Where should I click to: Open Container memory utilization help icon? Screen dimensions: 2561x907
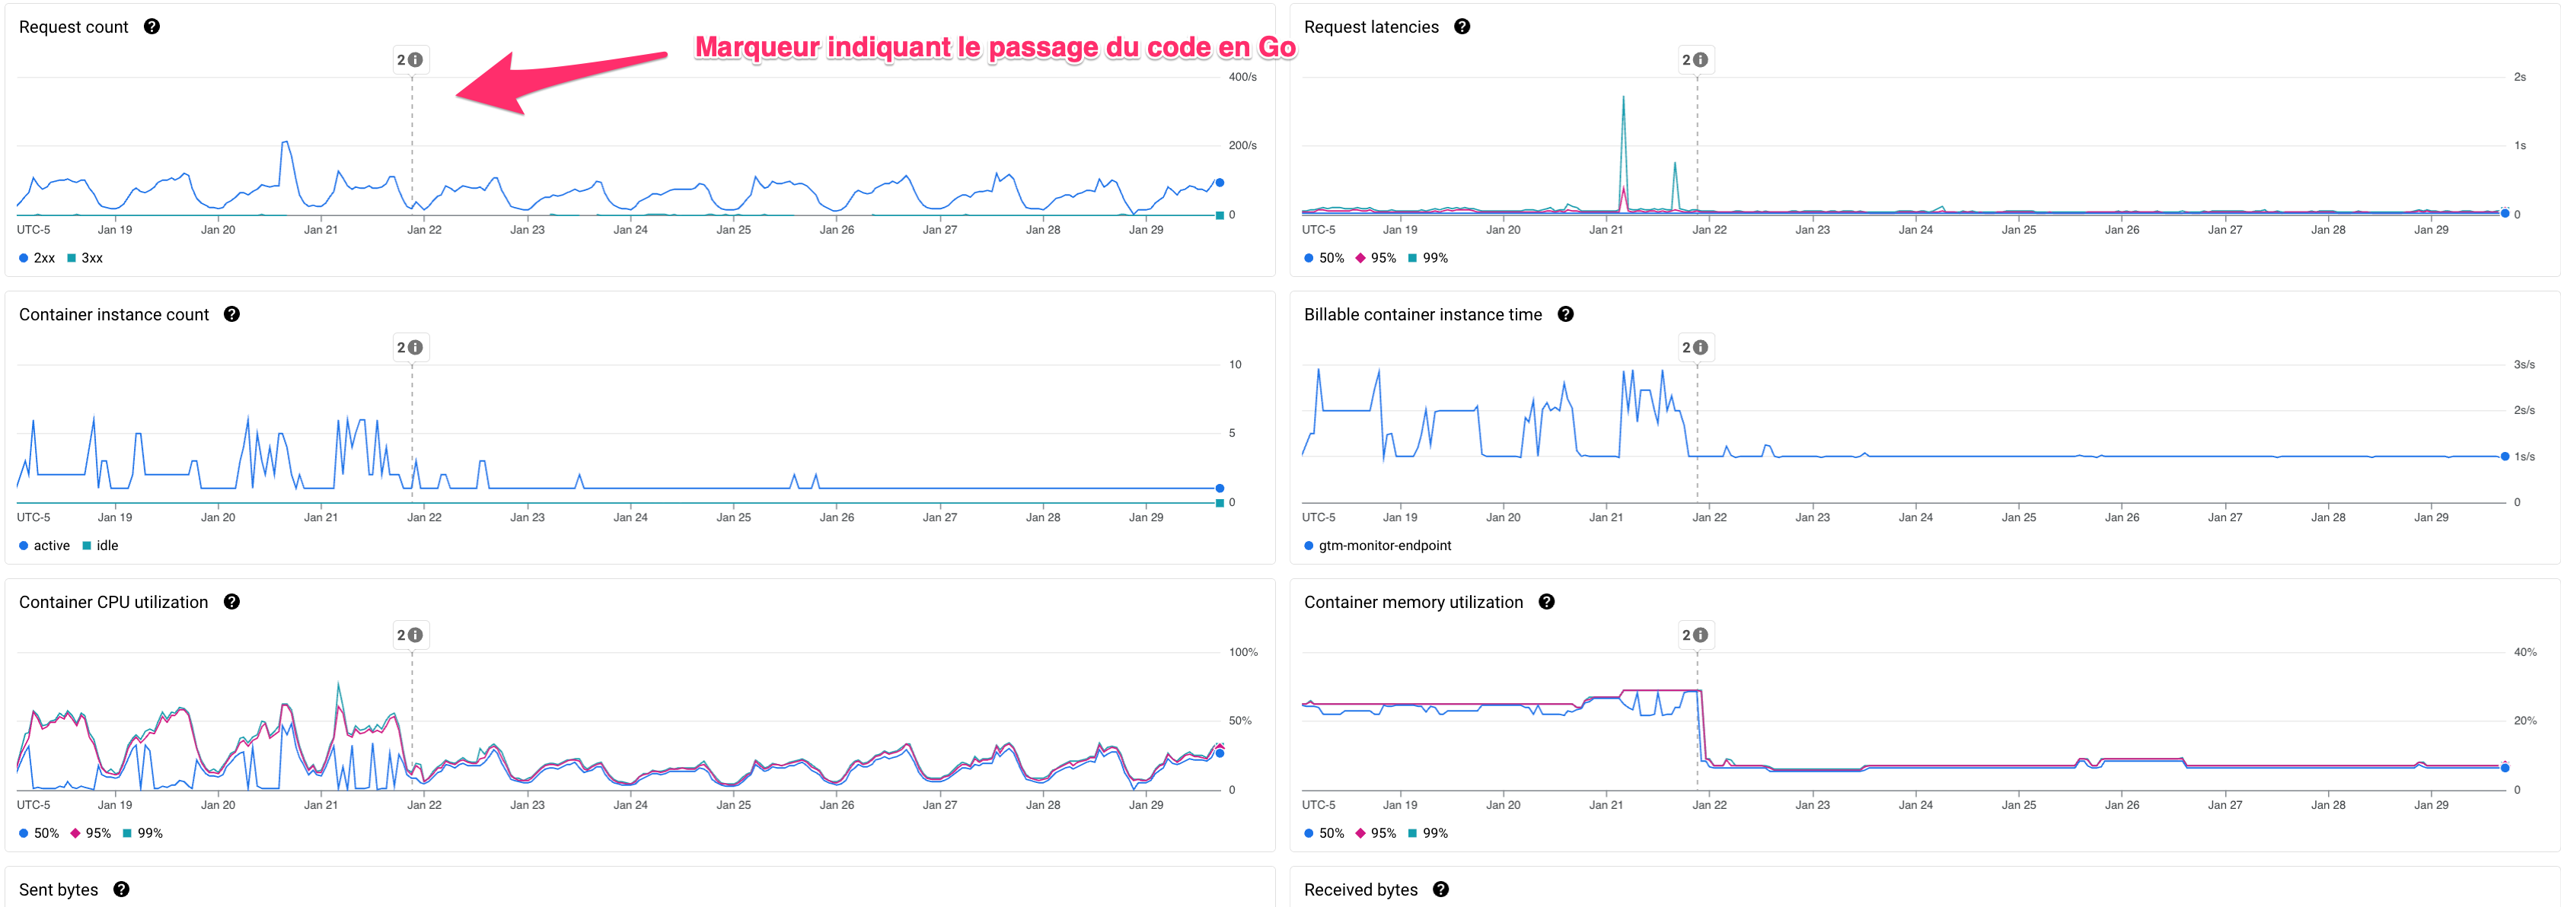coord(1546,602)
